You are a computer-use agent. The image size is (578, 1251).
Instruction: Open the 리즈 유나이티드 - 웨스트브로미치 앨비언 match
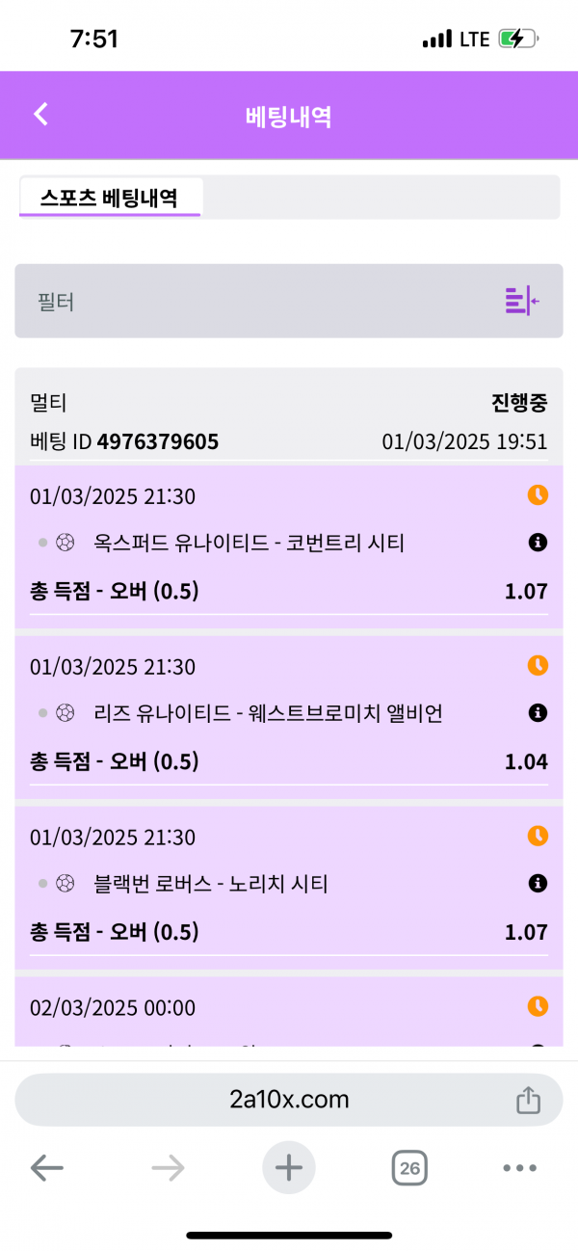268,714
